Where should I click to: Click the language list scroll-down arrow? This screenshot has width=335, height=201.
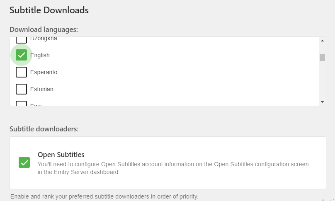(x=322, y=102)
